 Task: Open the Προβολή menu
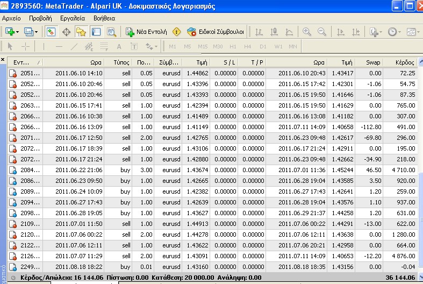pos(40,18)
